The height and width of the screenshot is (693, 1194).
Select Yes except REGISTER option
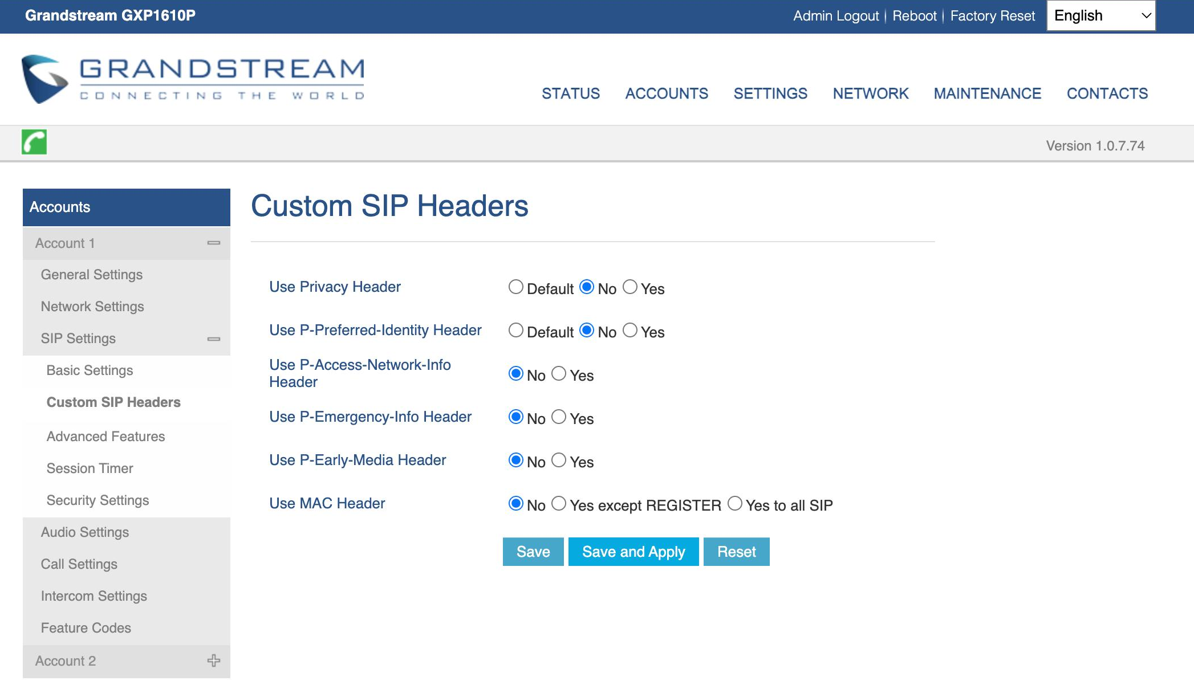(x=559, y=504)
